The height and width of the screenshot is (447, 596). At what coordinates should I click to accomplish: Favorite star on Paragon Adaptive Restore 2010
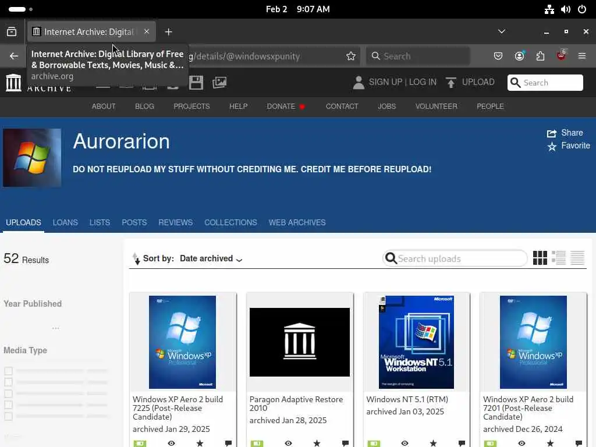(317, 443)
